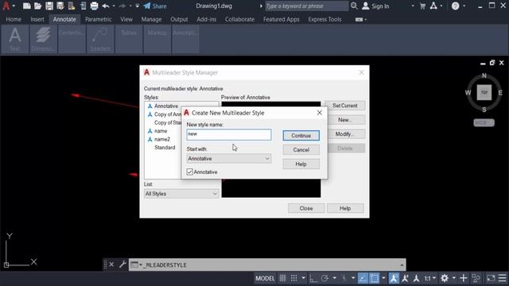The image size is (509, 286).
Task: Click Close in Multileader Style Manager
Action: point(306,208)
